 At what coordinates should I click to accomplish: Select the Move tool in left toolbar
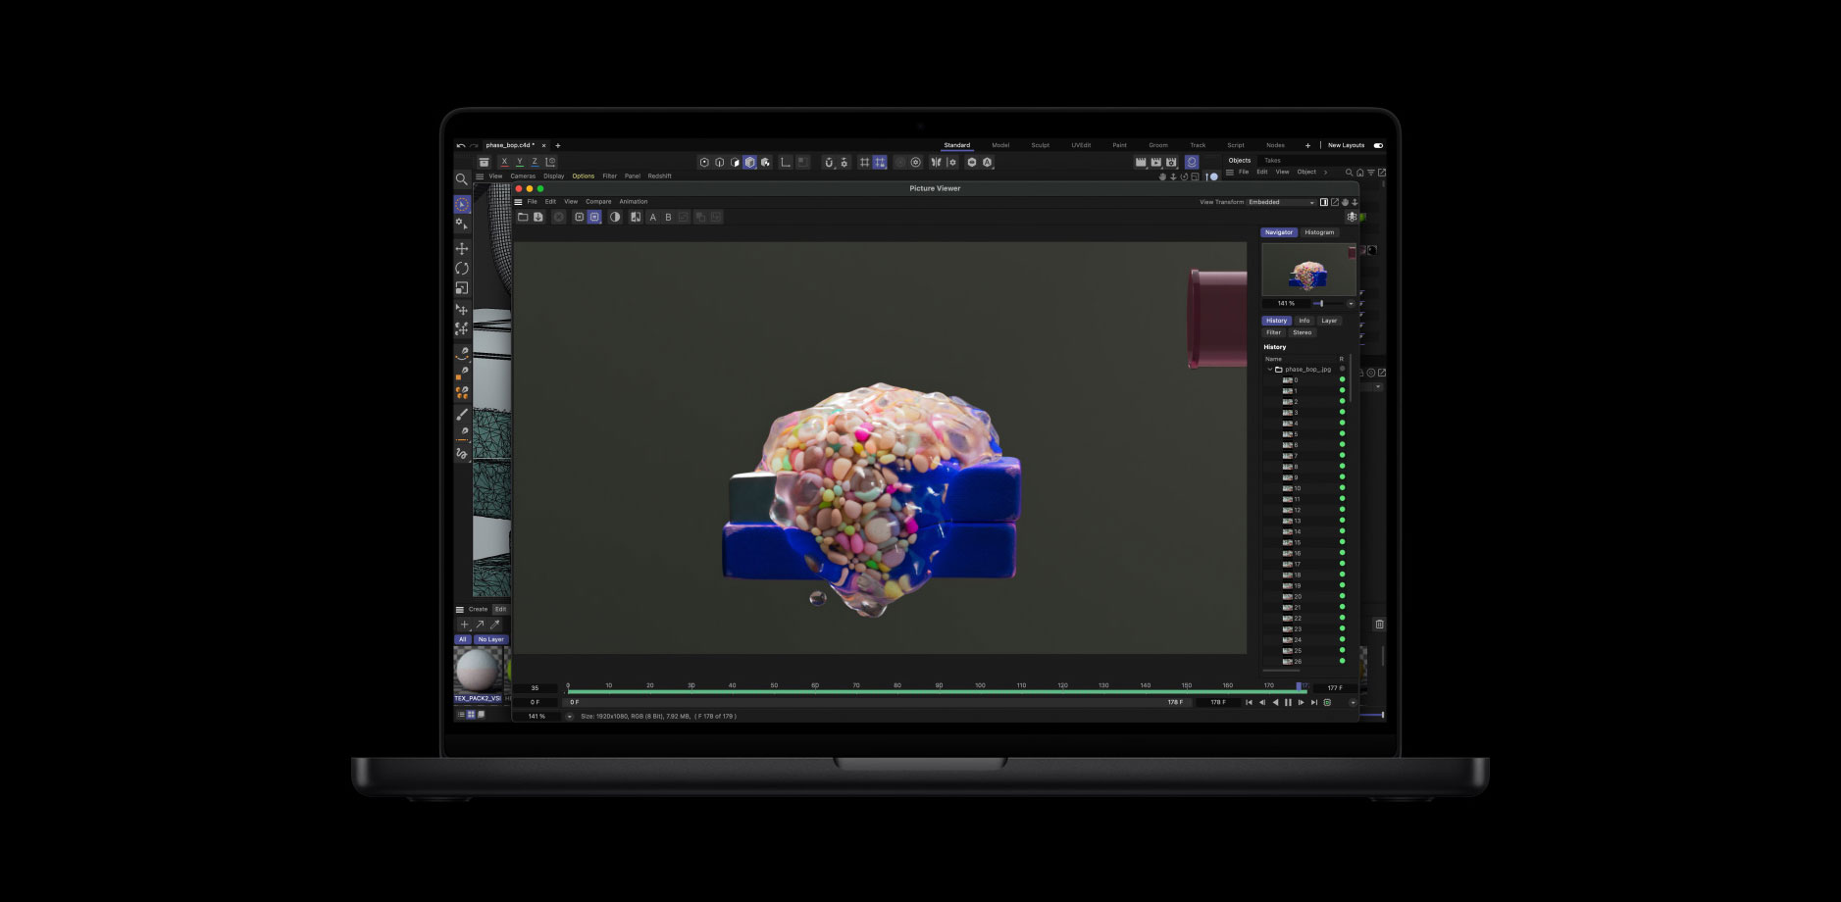point(462,249)
